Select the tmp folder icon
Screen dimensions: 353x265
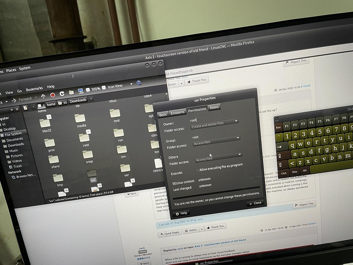pyautogui.click(x=58, y=178)
